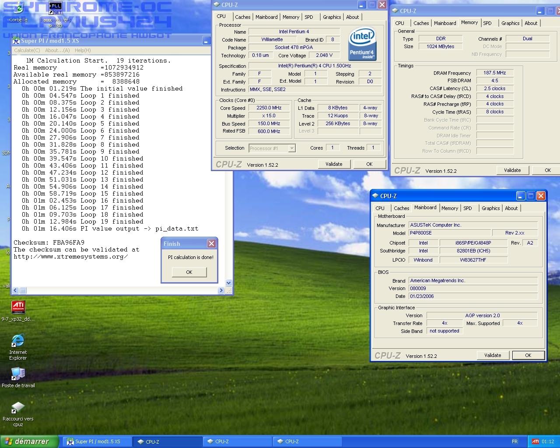Select Mainboard tab in the CPU window
Viewport: 560px width, 448px height.
pyautogui.click(x=266, y=17)
